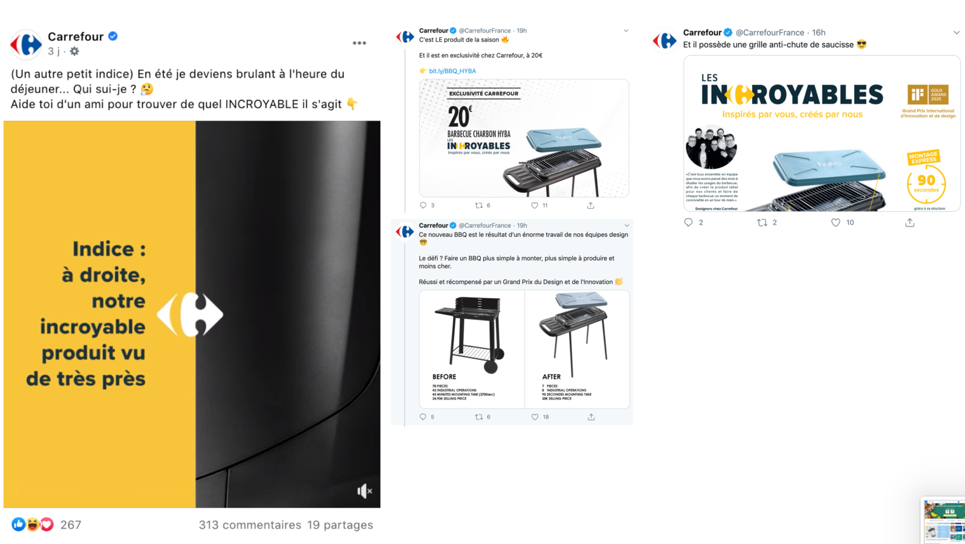
Task: Share the before/after BBQ tweet
Action: pos(591,417)
